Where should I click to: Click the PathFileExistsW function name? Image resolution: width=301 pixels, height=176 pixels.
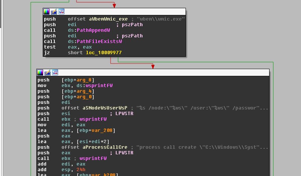(x=99, y=41)
